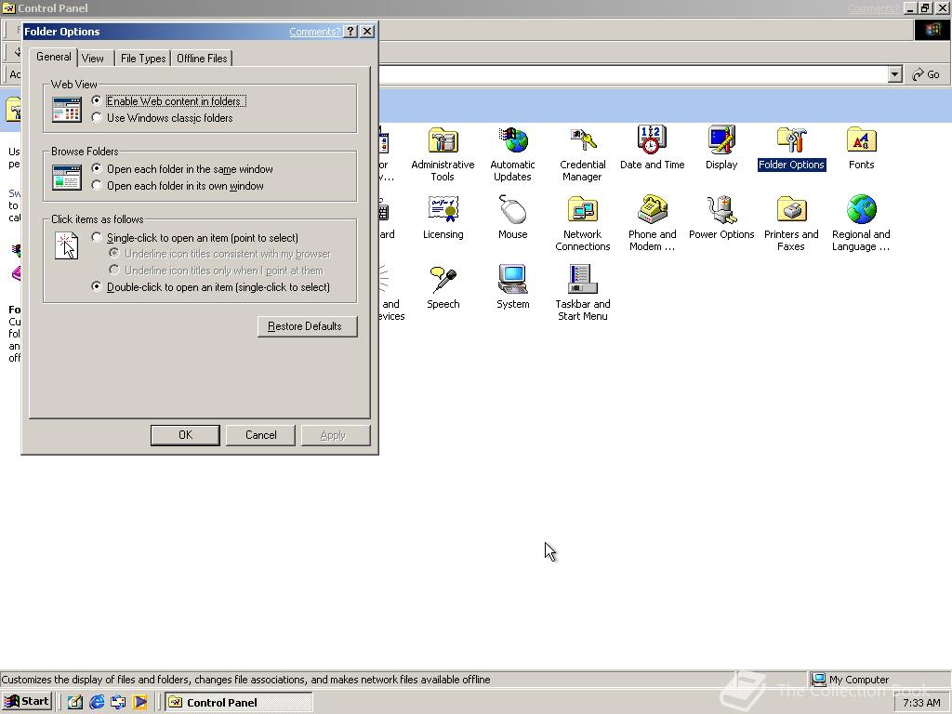Switch to the Offline Files tab

click(202, 59)
